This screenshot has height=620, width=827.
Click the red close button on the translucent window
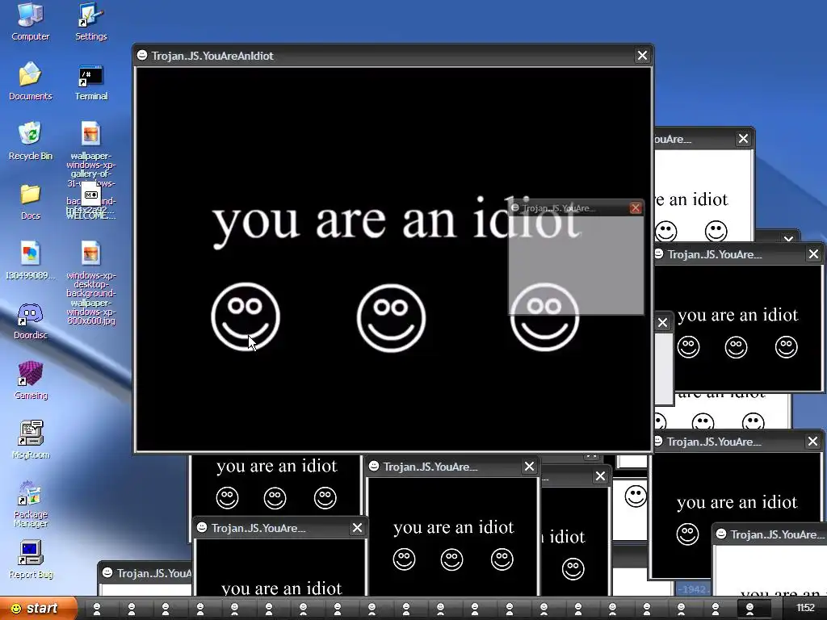tap(636, 207)
